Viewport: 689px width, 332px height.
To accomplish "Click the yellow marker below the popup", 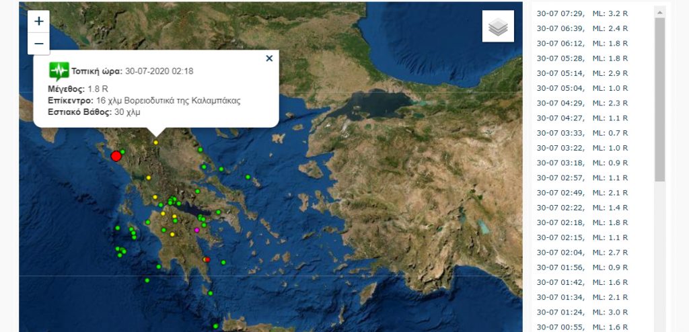I will click(x=156, y=142).
